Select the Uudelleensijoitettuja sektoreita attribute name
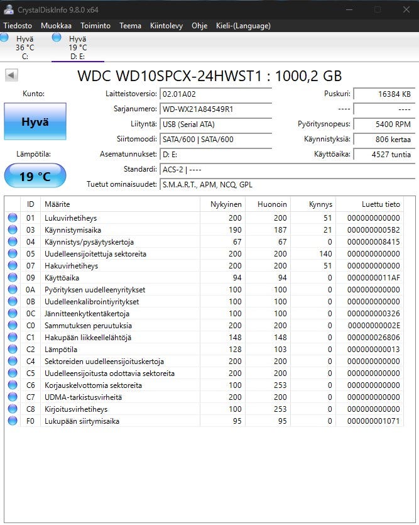 [x=95, y=254]
